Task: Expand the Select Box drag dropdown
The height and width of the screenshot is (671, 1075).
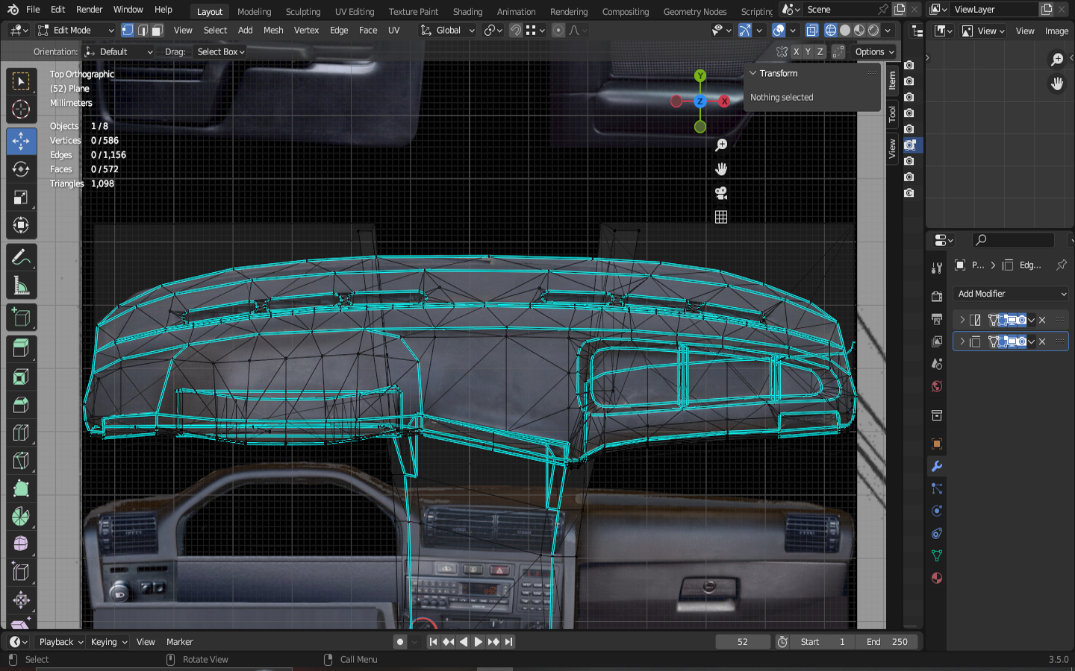Action: point(220,51)
